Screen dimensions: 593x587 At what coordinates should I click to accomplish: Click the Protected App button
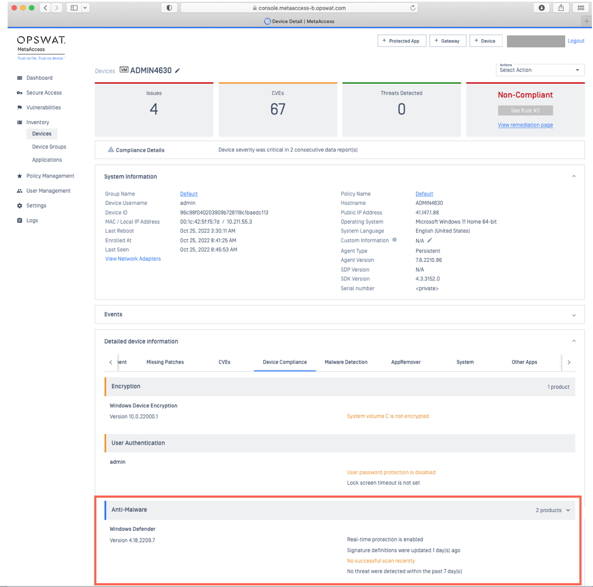tap(402, 41)
